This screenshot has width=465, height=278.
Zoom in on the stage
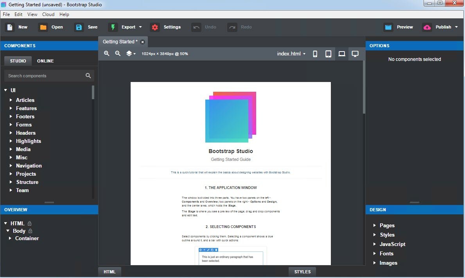coord(107,53)
